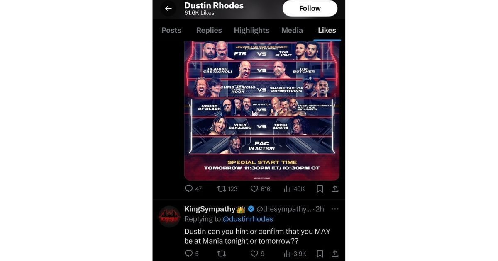
Task: Reply to the post with 47 comments
Action: coord(193,189)
